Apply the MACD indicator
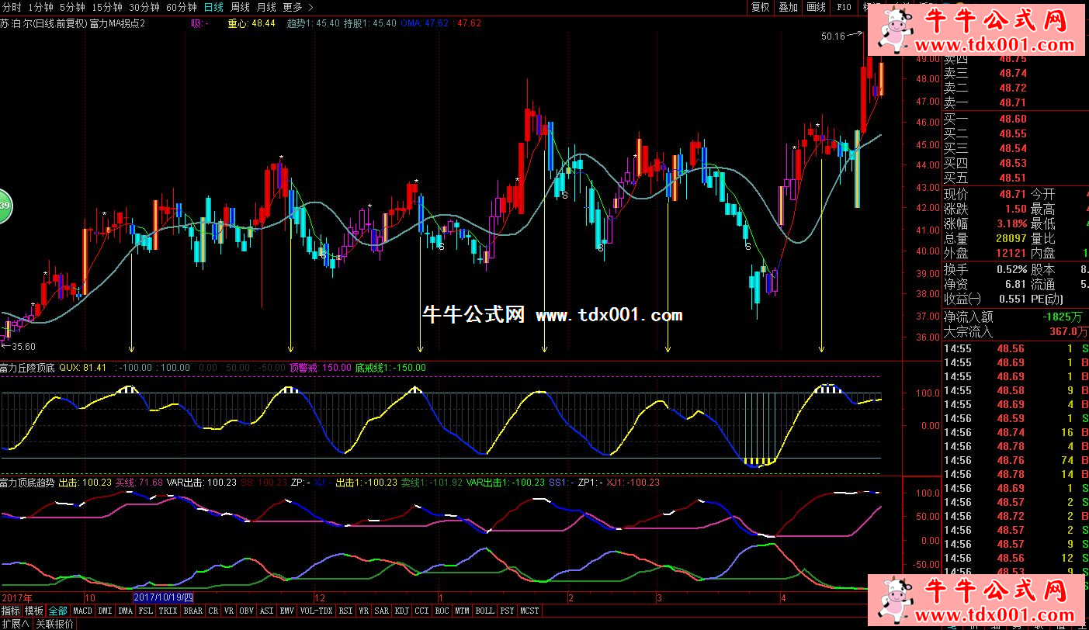 point(83,611)
